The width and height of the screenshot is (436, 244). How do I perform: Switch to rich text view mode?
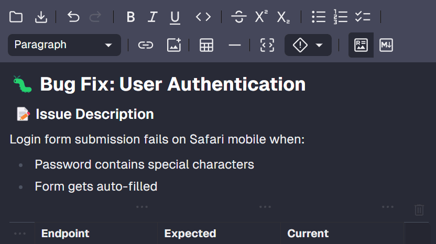pyautogui.click(x=361, y=45)
